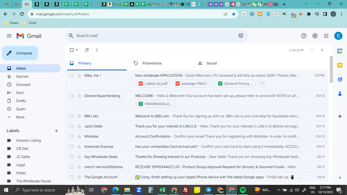
Task: Go to the next page of emails arrow
Action: [x=322, y=50]
